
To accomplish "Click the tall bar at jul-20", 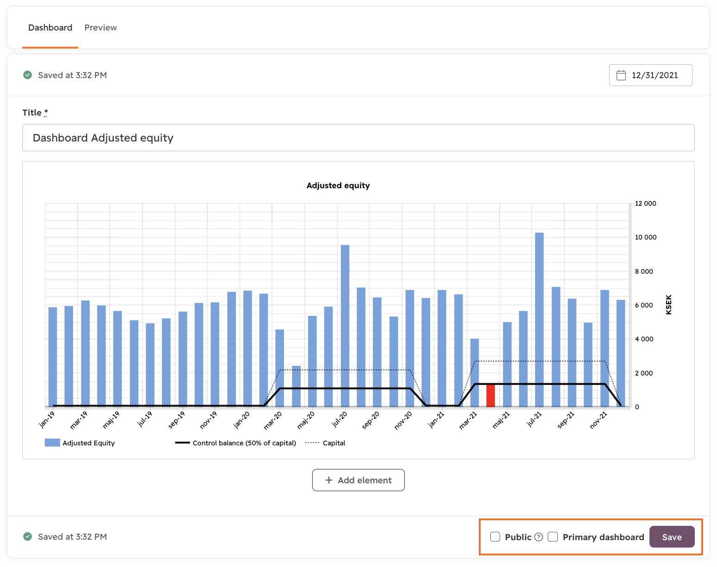I will (x=345, y=326).
